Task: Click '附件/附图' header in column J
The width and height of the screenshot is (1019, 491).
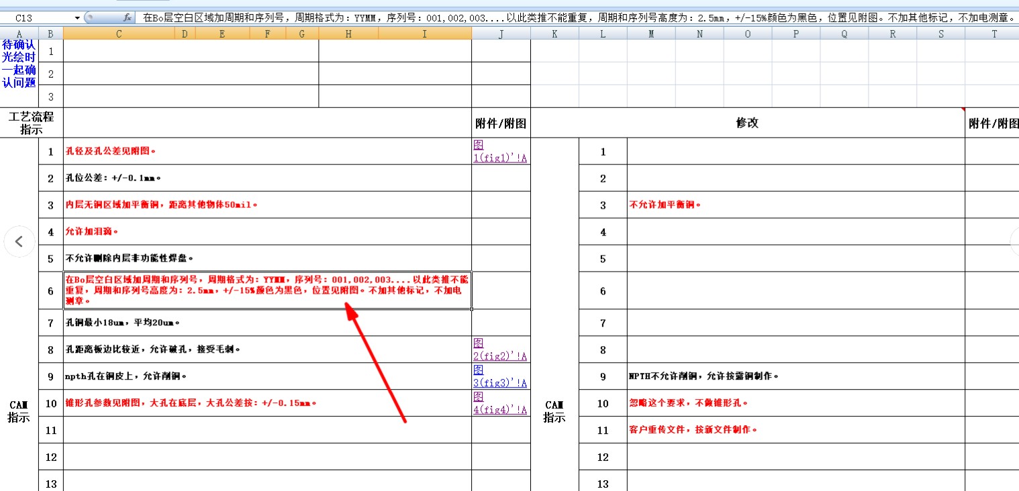Action: click(501, 123)
